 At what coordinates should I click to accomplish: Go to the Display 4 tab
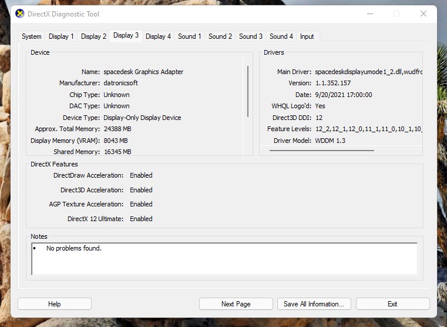click(158, 36)
